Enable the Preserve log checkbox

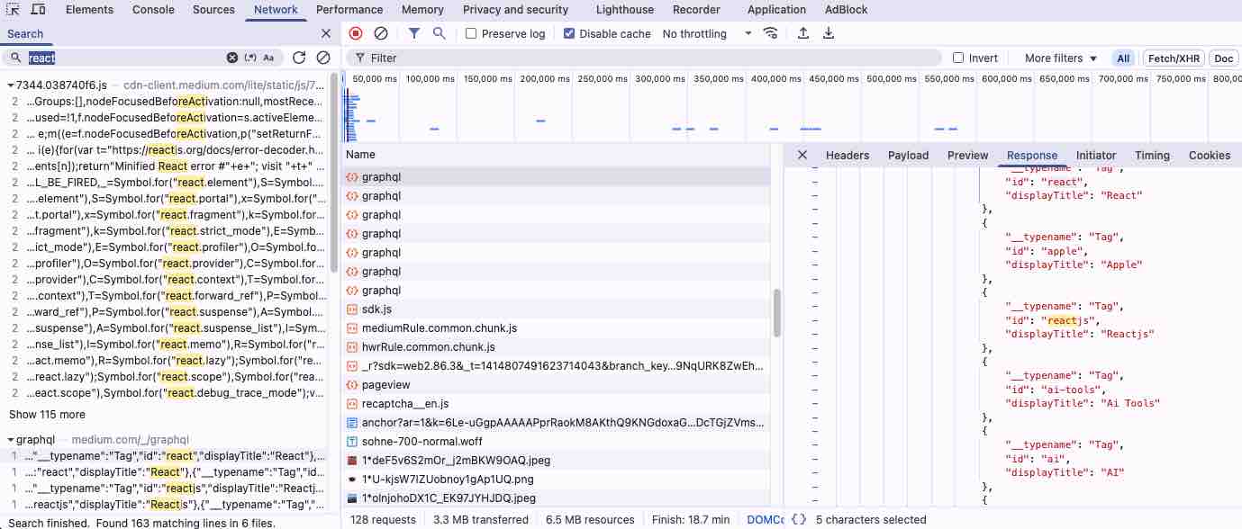[x=471, y=33]
